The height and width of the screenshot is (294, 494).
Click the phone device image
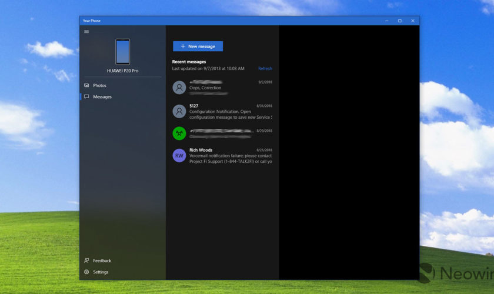[x=122, y=52]
